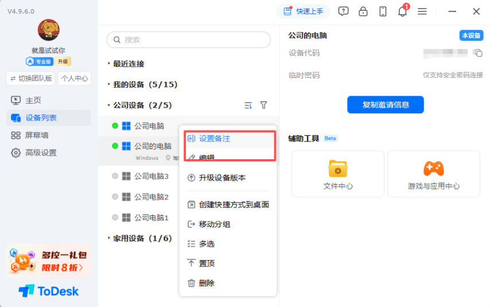This screenshot has width=490, height=307.
Task: Click Windows icon of 公司电脑3
Action: pyautogui.click(x=126, y=176)
